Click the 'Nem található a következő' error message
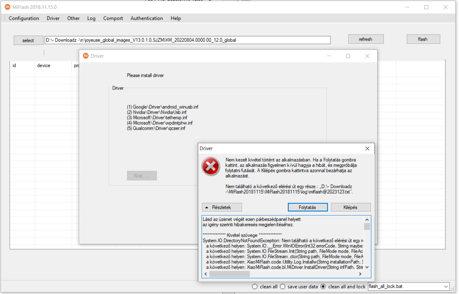The height and width of the screenshot is (294, 459). 289,189
